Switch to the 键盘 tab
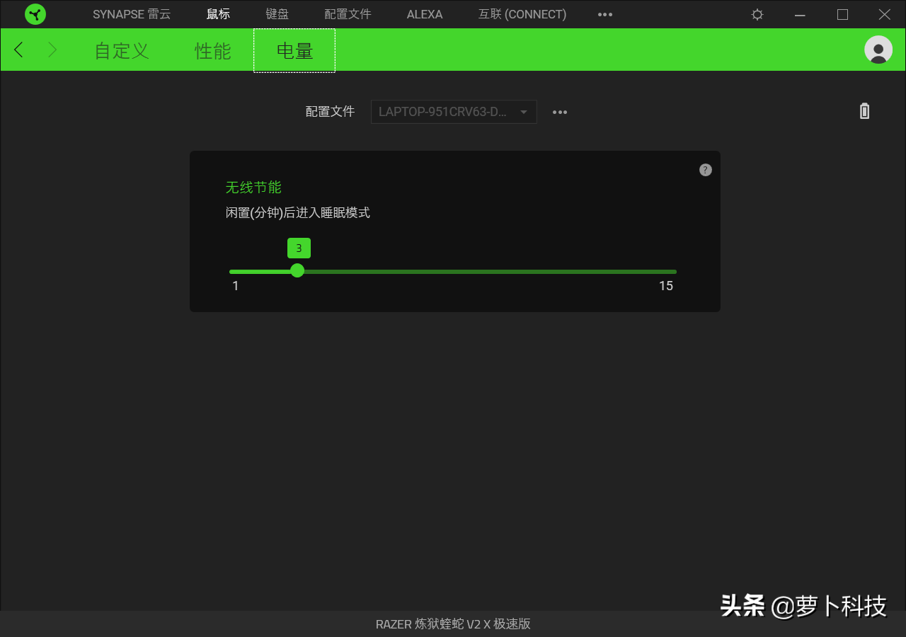 coord(277,14)
